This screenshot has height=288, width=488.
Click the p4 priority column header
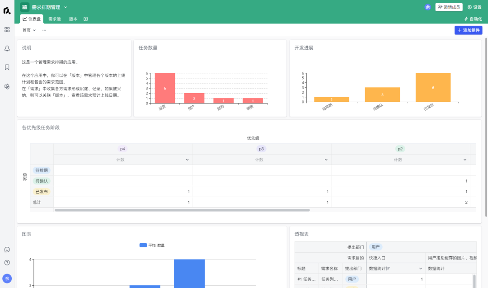tap(122, 149)
